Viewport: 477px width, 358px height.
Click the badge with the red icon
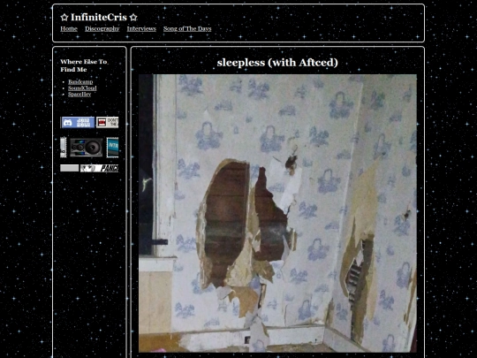(108, 122)
